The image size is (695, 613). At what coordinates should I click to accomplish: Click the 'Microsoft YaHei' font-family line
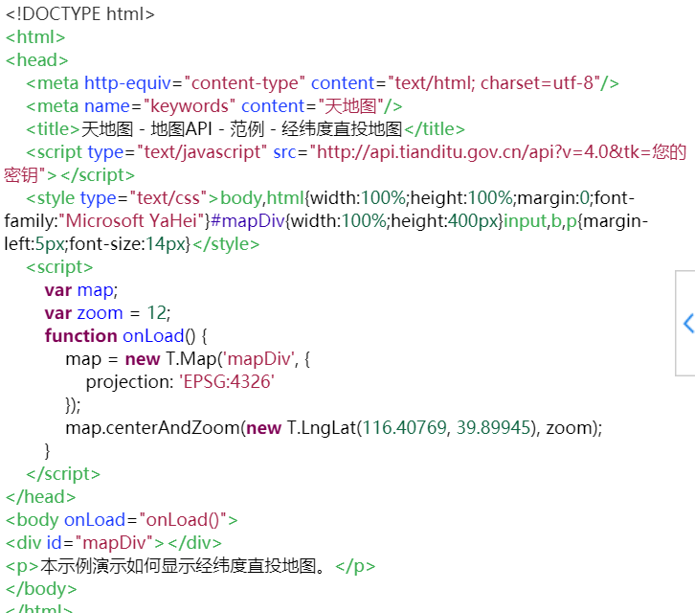coord(326,221)
